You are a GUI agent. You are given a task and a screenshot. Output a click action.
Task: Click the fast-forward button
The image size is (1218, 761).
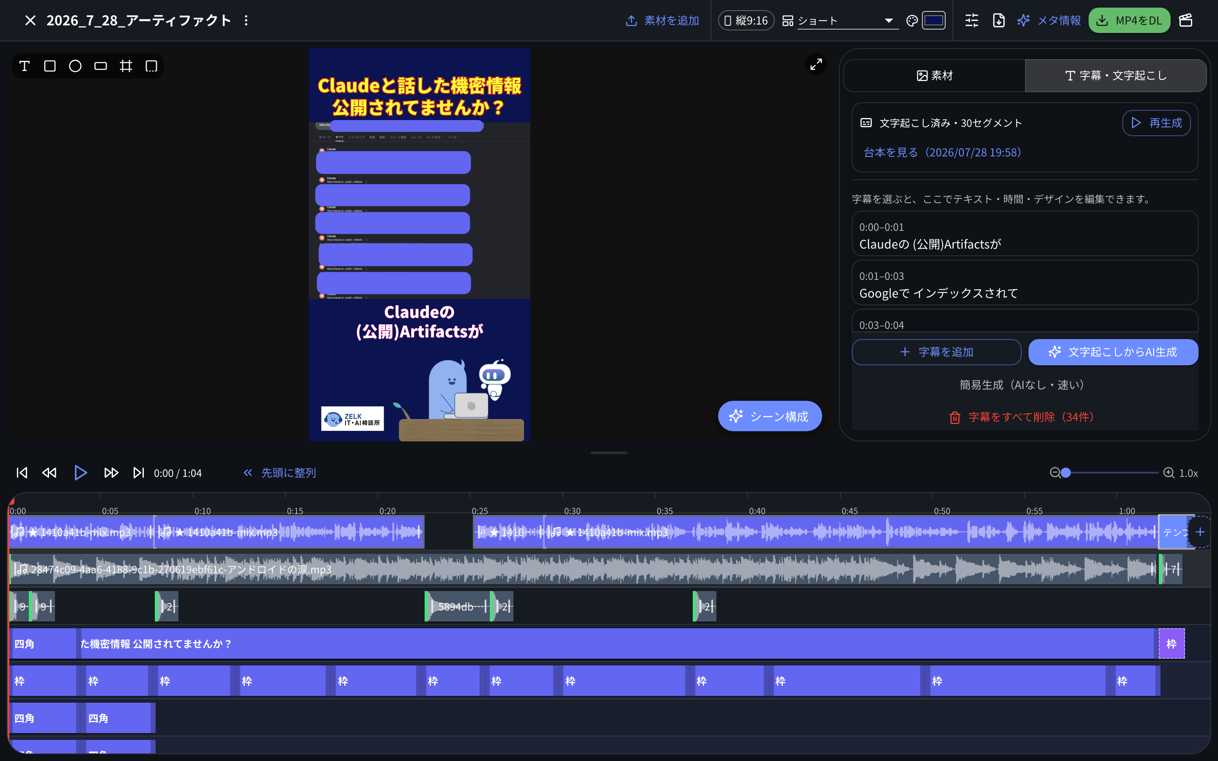111,473
